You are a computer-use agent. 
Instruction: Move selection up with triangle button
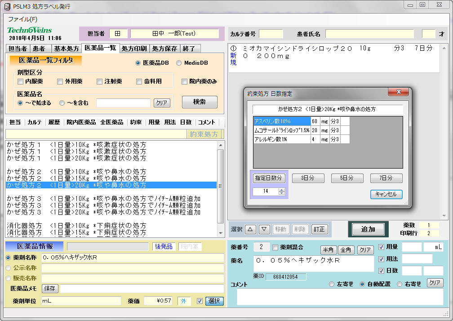coord(250,229)
